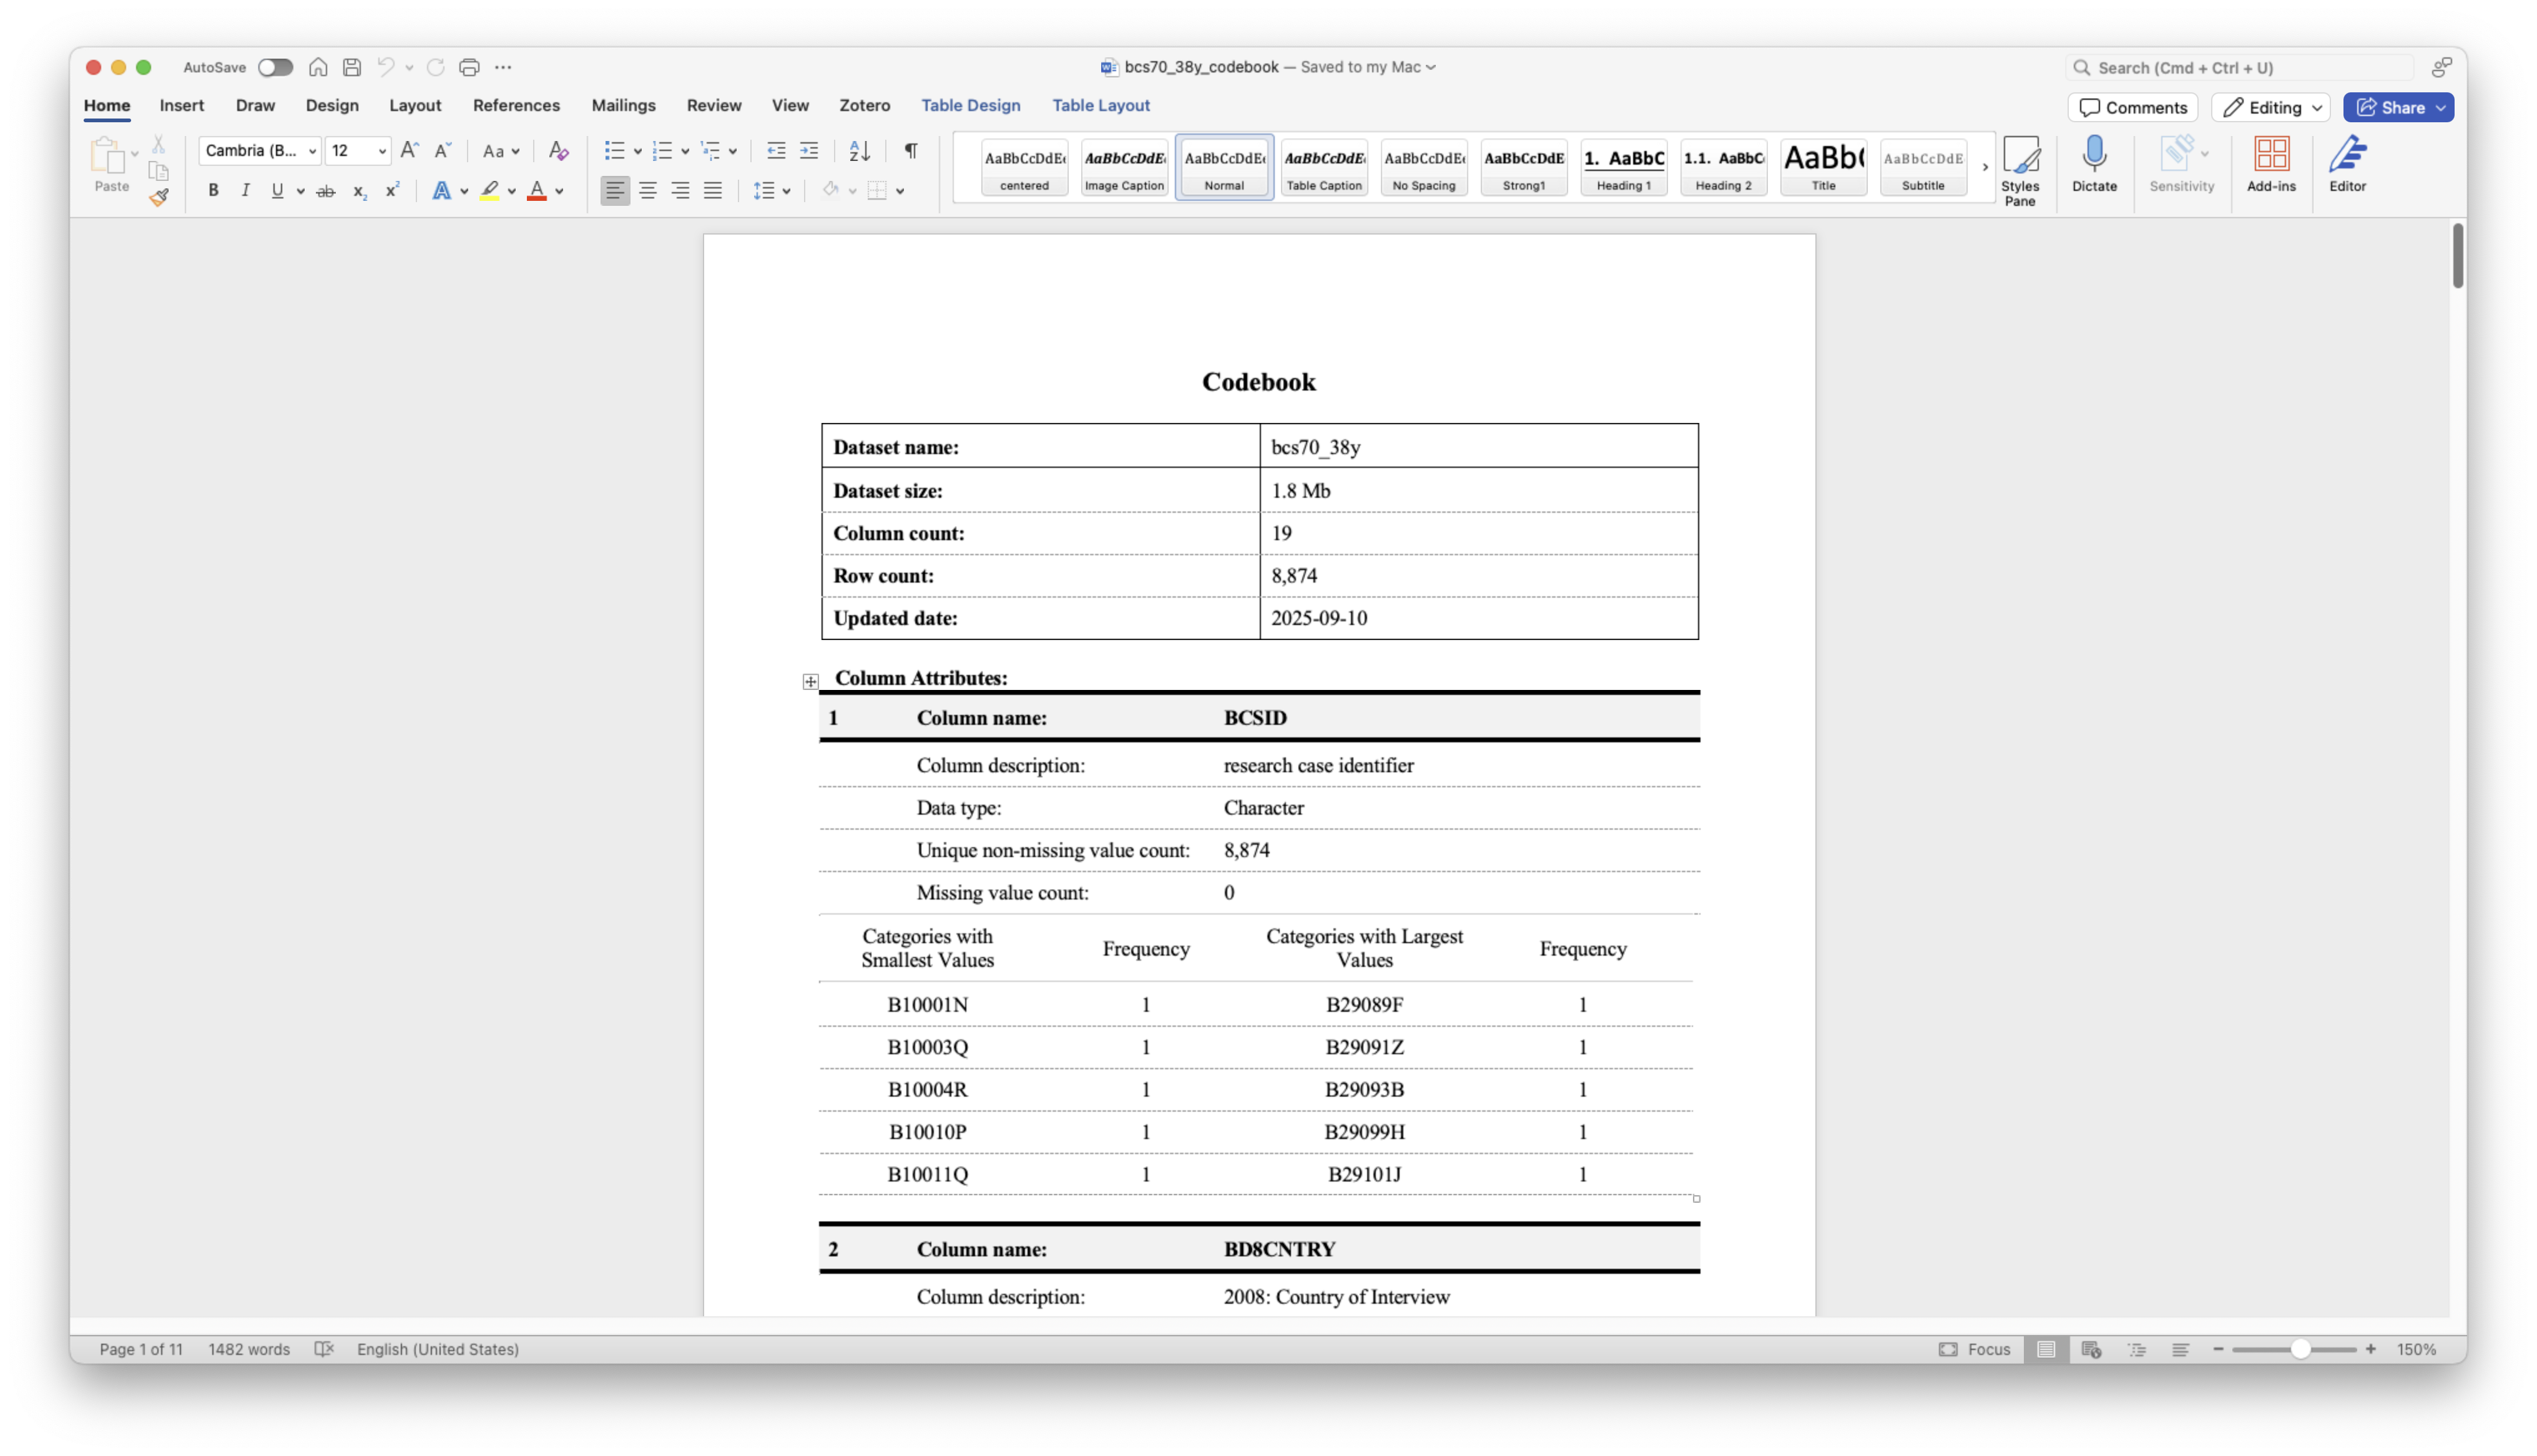Start Dictate with the microphone icon
Screen dimensions: 2537x1456
(2094, 165)
